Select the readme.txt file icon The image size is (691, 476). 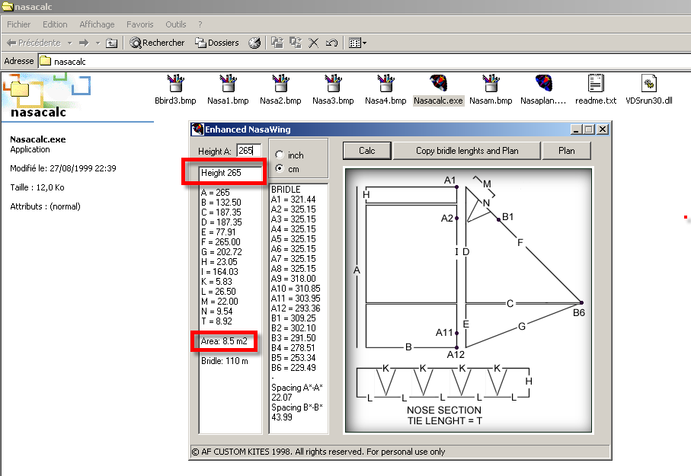click(x=596, y=83)
